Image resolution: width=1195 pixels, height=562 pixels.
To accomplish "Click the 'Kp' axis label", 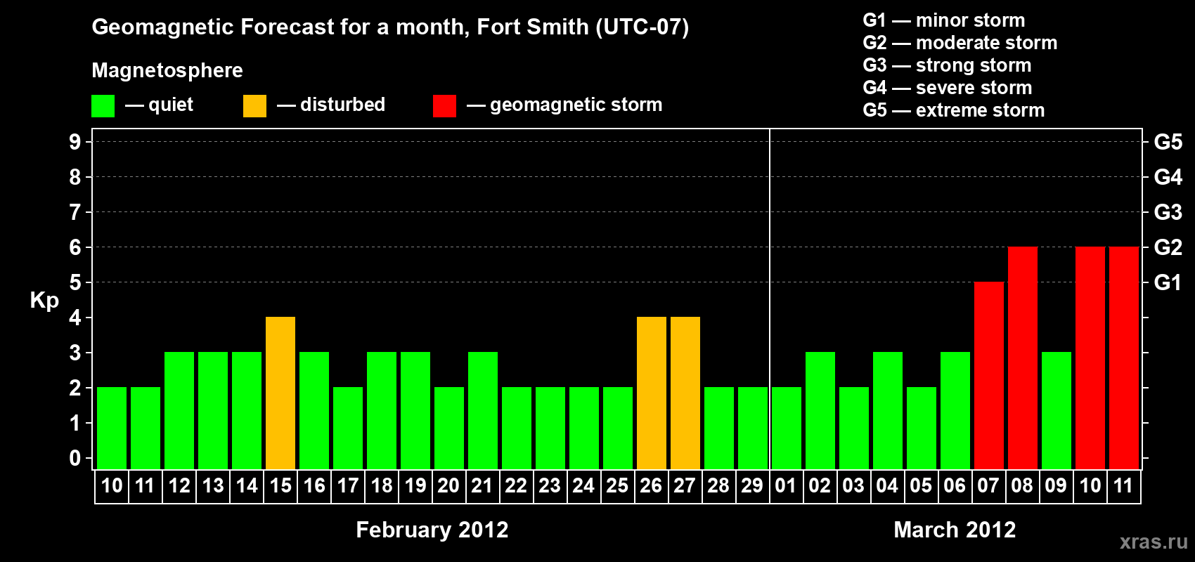I will (x=44, y=301).
